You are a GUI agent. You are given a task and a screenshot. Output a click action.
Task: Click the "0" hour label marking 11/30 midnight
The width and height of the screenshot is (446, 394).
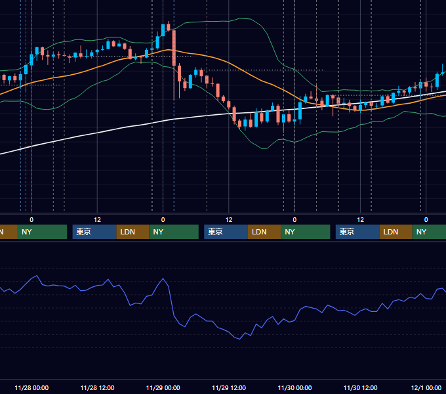point(294,220)
